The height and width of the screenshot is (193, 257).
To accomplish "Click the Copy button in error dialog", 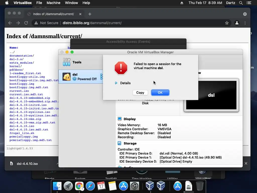I will click(140, 92).
